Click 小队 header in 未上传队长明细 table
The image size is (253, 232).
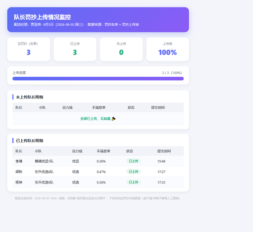coord(42,108)
